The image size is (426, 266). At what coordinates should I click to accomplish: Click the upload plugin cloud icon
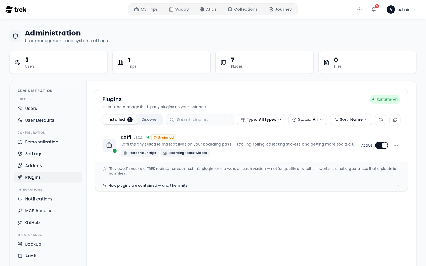[381, 120]
